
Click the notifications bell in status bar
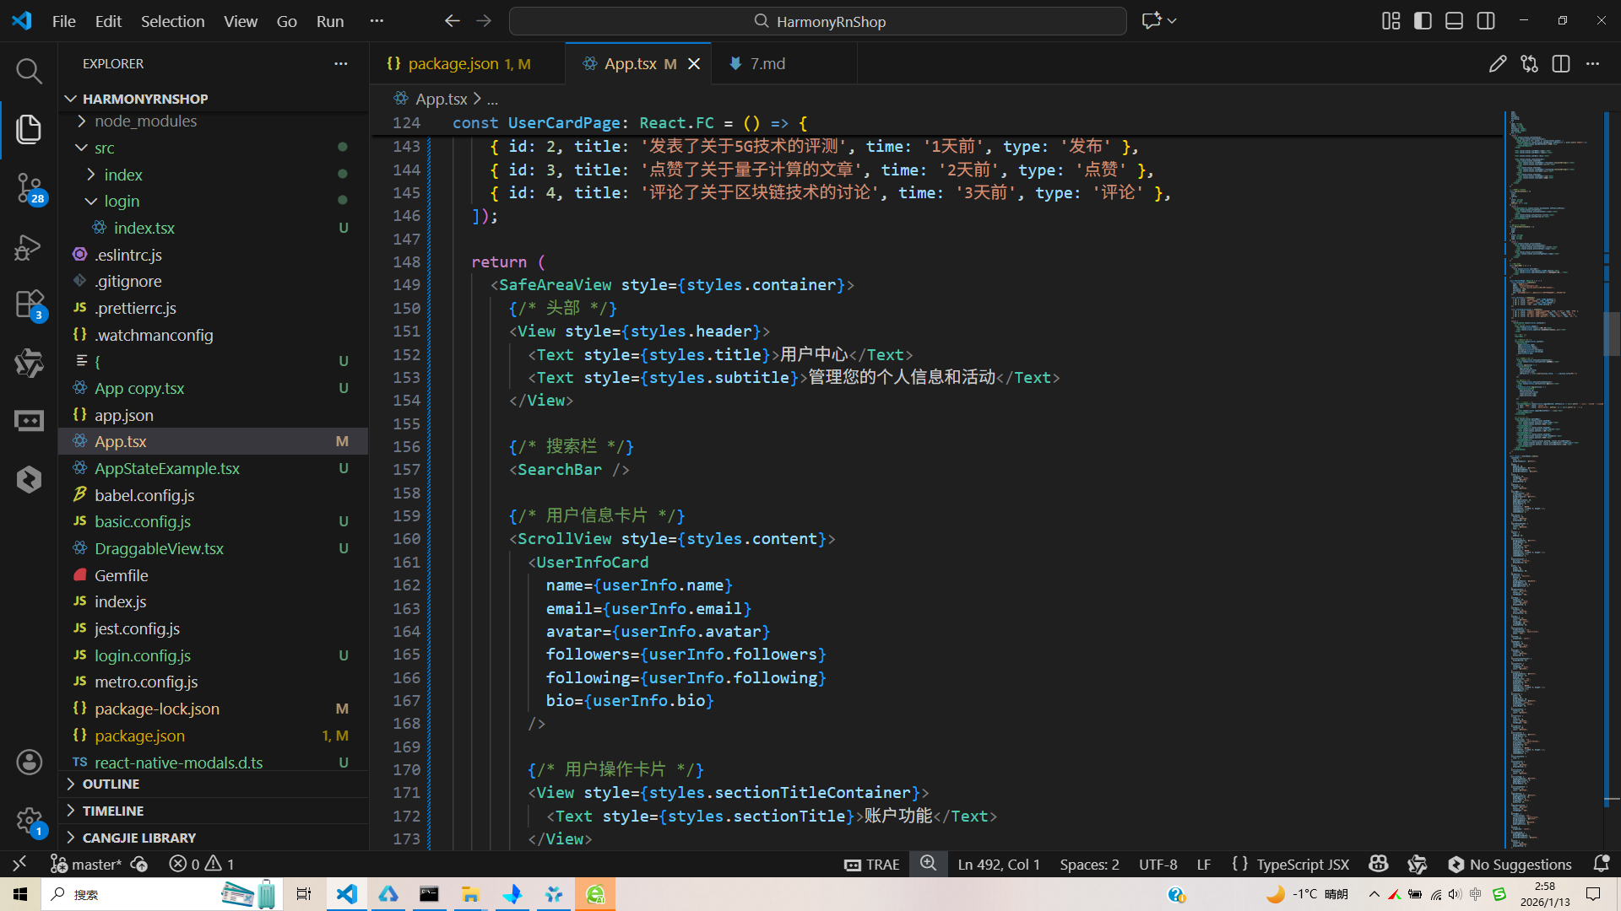tap(1601, 864)
